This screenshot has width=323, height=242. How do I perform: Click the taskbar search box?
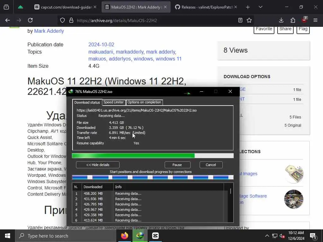click(66, 236)
